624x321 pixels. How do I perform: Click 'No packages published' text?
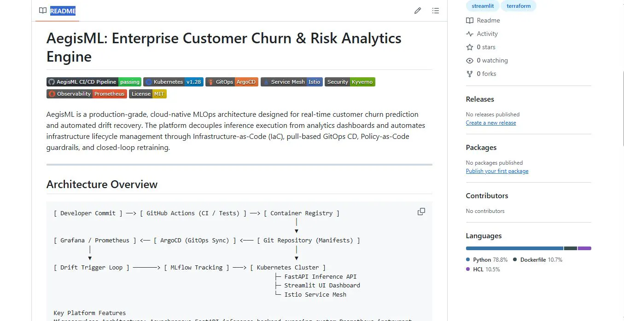point(494,163)
